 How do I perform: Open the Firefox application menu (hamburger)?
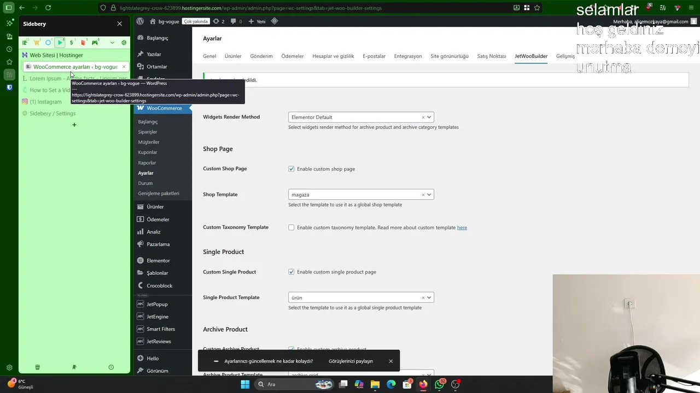(x=691, y=8)
